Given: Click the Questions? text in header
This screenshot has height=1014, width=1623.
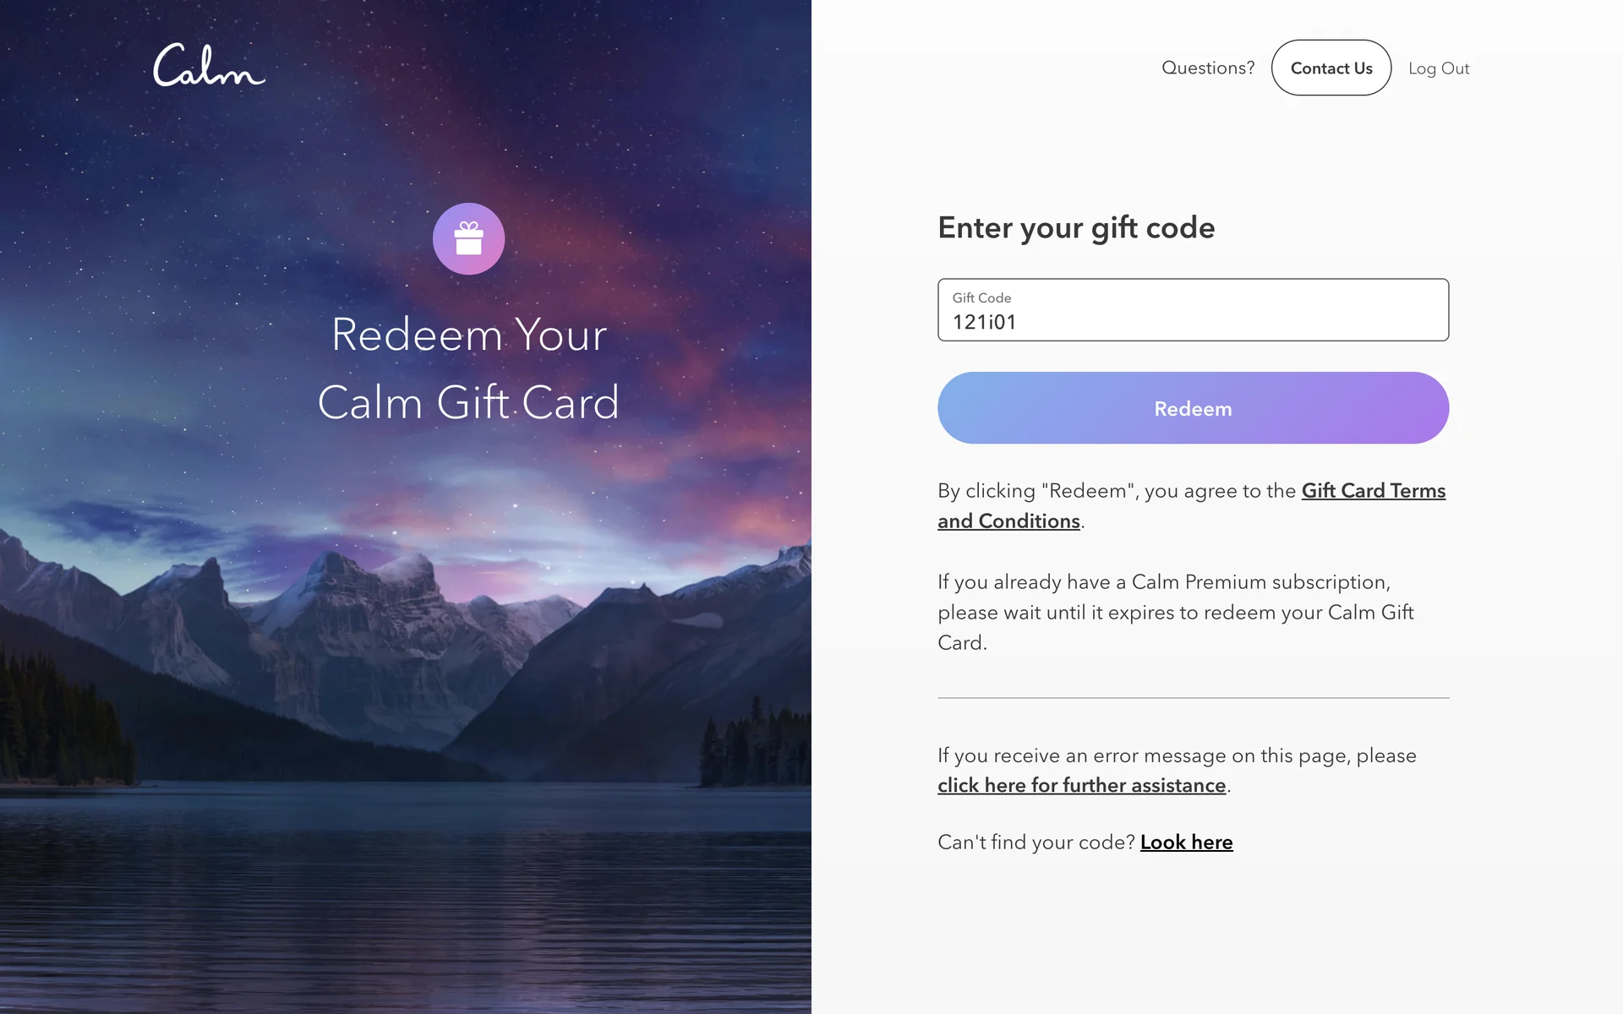Looking at the screenshot, I should point(1208,68).
